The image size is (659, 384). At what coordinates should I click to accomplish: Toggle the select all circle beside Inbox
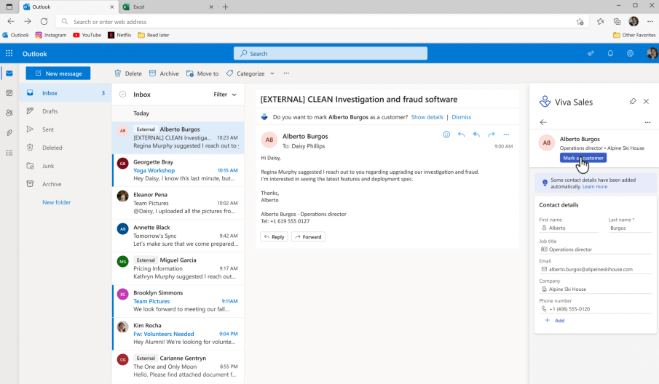click(x=122, y=95)
